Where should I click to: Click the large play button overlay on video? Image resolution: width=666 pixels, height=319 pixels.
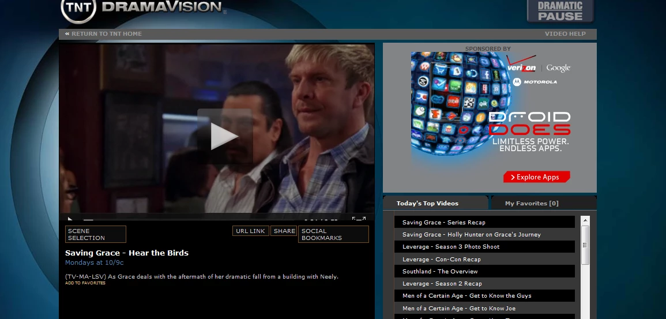(225, 136)
